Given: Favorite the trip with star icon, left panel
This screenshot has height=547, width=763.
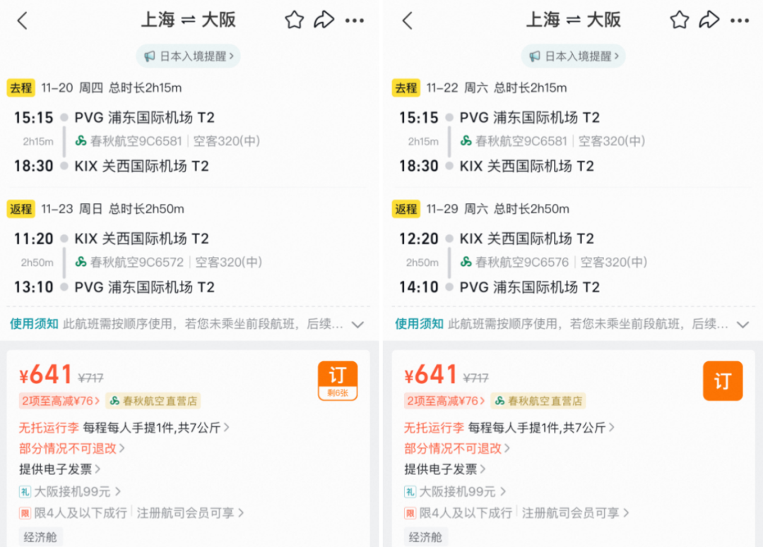Looking at the screenshot, I should pos(295,20).
